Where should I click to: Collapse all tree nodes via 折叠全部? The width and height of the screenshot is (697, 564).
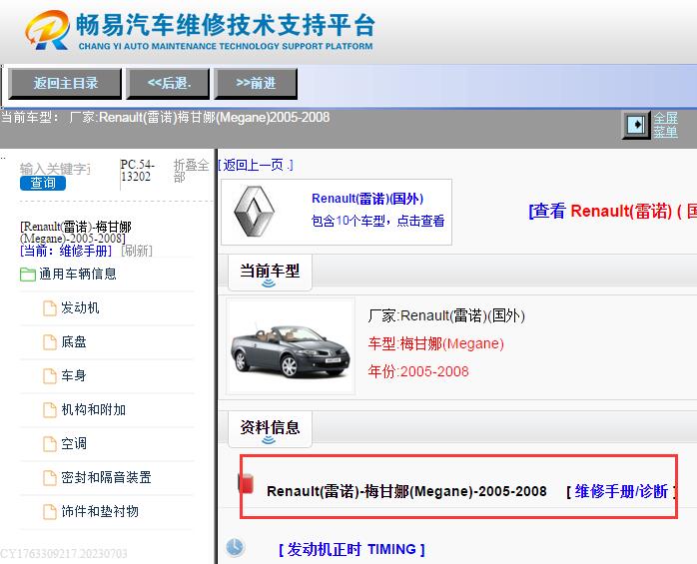191,171
